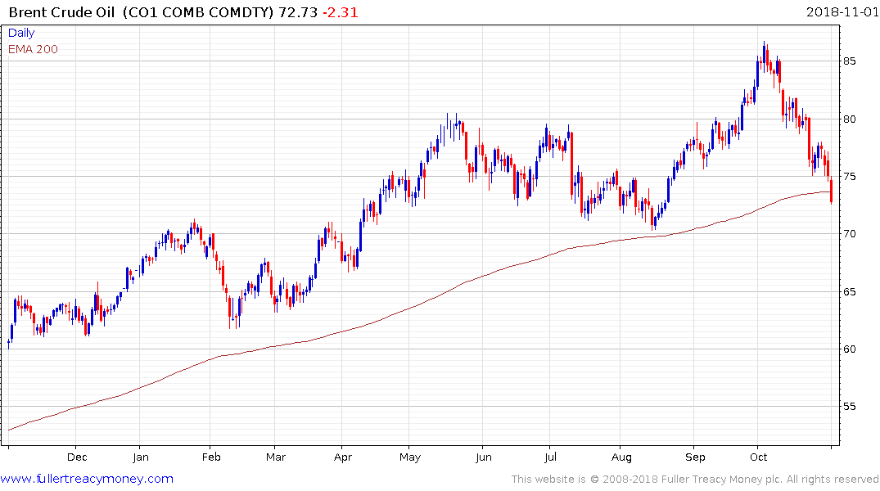Click the Aug month axis label
The width and height of the screenshot is (880, 491).
(621, 457)
